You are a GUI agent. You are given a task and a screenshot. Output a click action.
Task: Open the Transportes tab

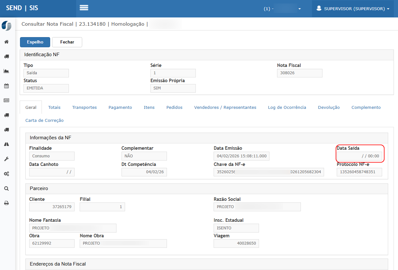pos(84,108)
